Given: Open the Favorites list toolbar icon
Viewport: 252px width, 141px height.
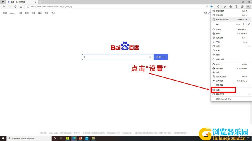Looking at the screenshot, I should pyautogui.click(x=225, y=7).
